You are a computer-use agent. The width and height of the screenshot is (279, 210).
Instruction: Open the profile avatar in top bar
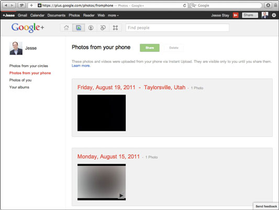[265, 15]
